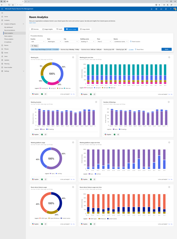Export Meeting duration card to Excel
The width and height of the screenshot is (177, 239).
pos(42,134)
